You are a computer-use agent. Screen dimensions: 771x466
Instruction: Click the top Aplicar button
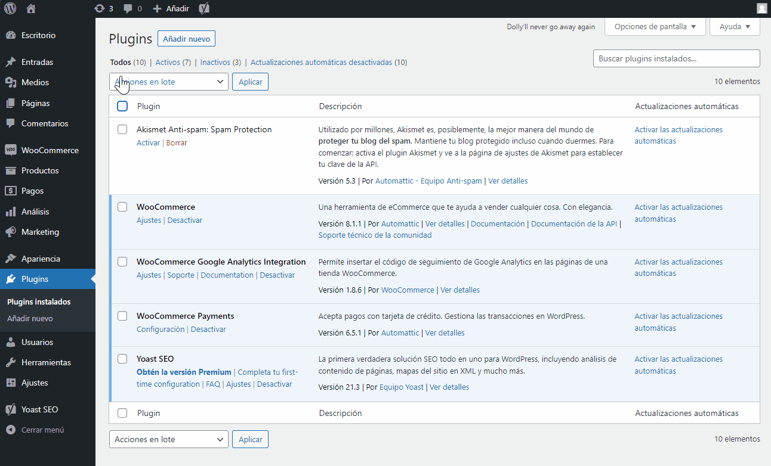pyautogui.click(x=250, y=82)
